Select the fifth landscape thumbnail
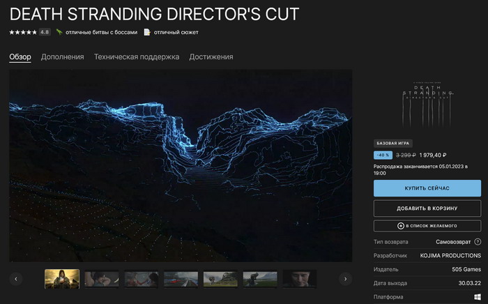Screen dimensions: 488x304 click(x=220, y=279)
